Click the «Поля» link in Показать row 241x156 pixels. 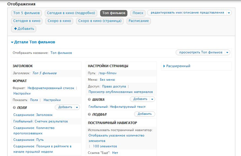coord(34,100)
